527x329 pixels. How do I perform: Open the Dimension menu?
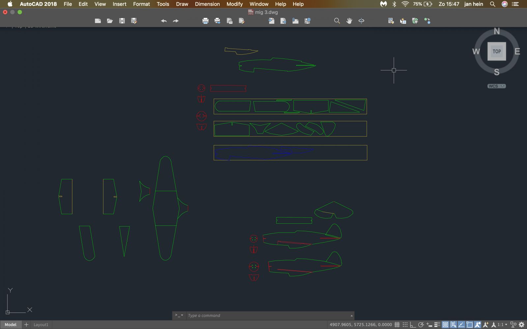(x=207, y=4)
